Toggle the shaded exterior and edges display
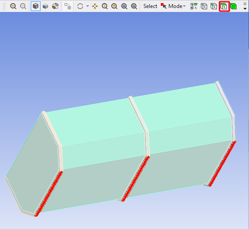This screenshot has height=229, width=249. 36,6
